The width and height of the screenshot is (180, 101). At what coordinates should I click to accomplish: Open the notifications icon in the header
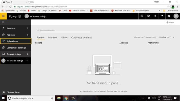click(142, 16)
